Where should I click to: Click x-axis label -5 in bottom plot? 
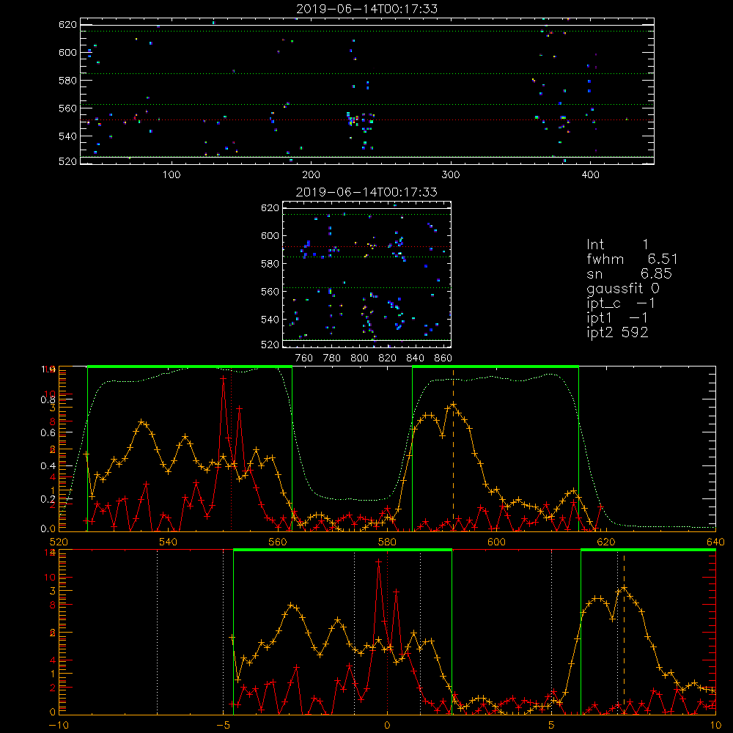(223, 725)
